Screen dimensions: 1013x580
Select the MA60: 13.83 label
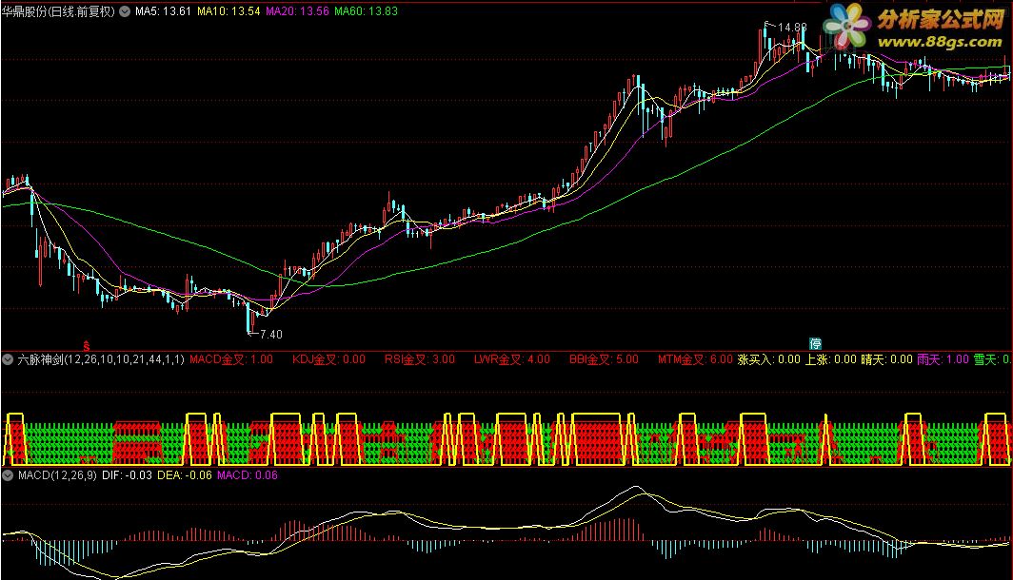(367, 11)
